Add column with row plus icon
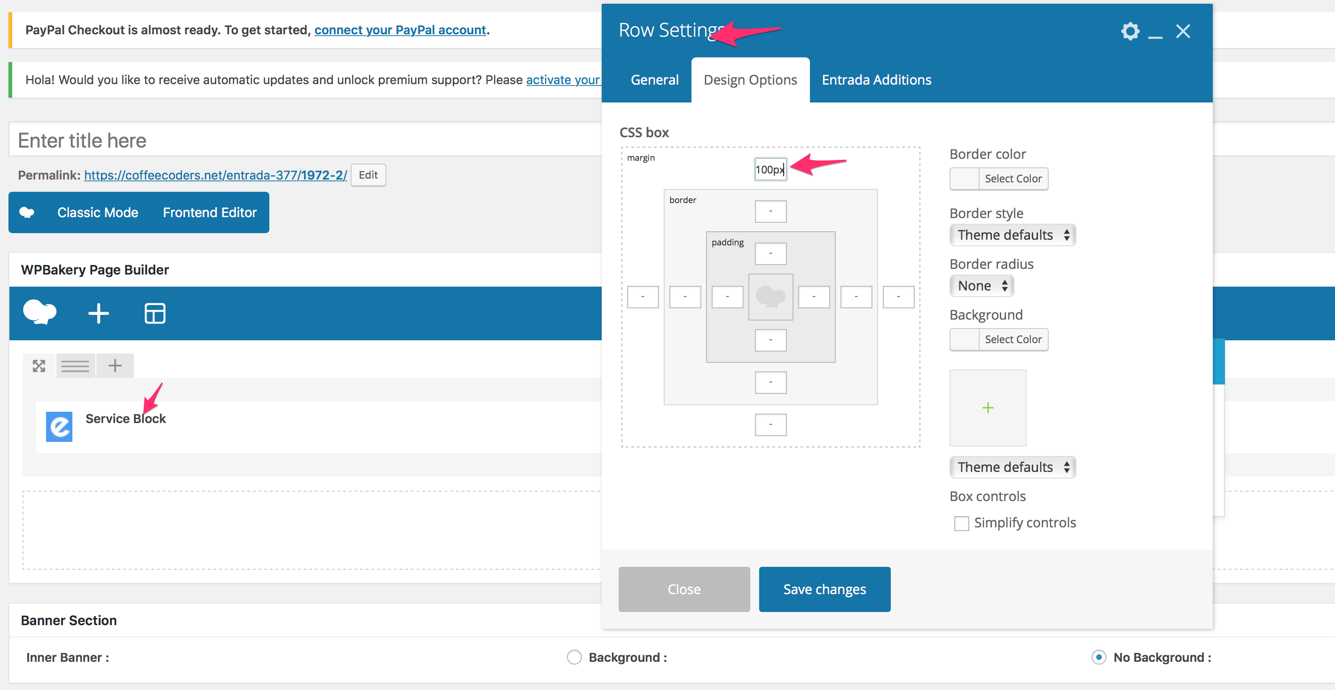The width and height of the screenshot is (1335, 690). [115, 366]
